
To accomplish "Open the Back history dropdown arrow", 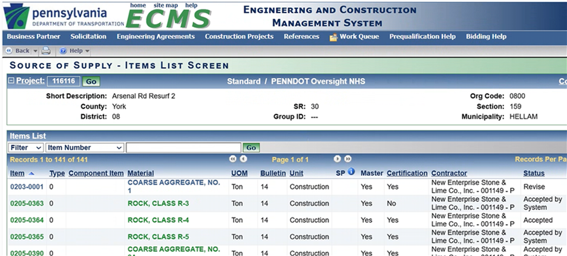I will pyautogui.click(x=35, y=51).
